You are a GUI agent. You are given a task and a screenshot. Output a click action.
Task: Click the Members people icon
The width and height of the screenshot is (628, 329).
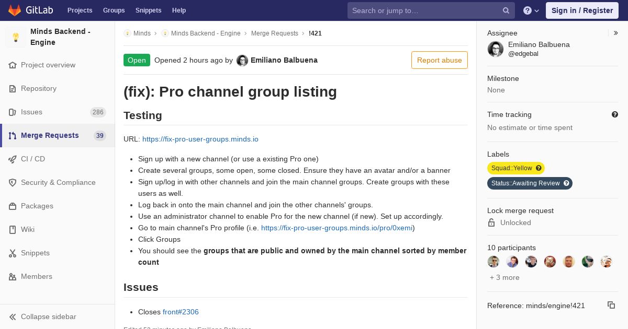coord(13,277)
